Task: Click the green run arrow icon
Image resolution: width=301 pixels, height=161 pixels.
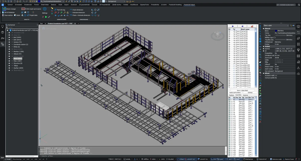Action: pyautogui.click(x=46, y=17)
